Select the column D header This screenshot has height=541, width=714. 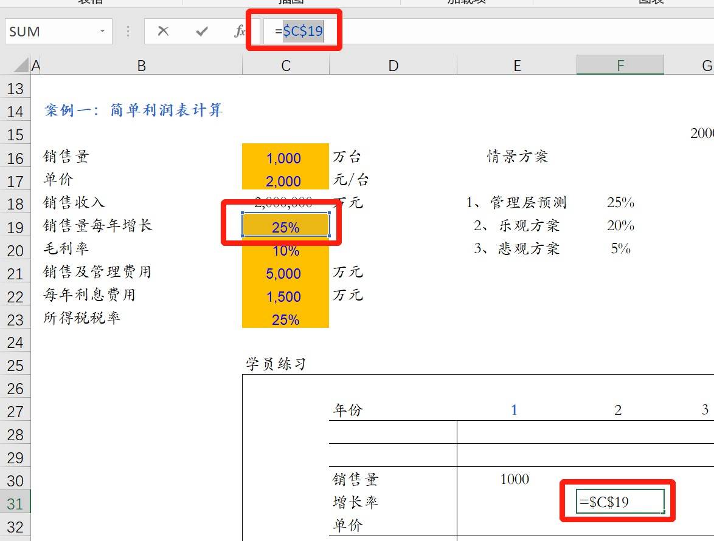coord(393,66)
